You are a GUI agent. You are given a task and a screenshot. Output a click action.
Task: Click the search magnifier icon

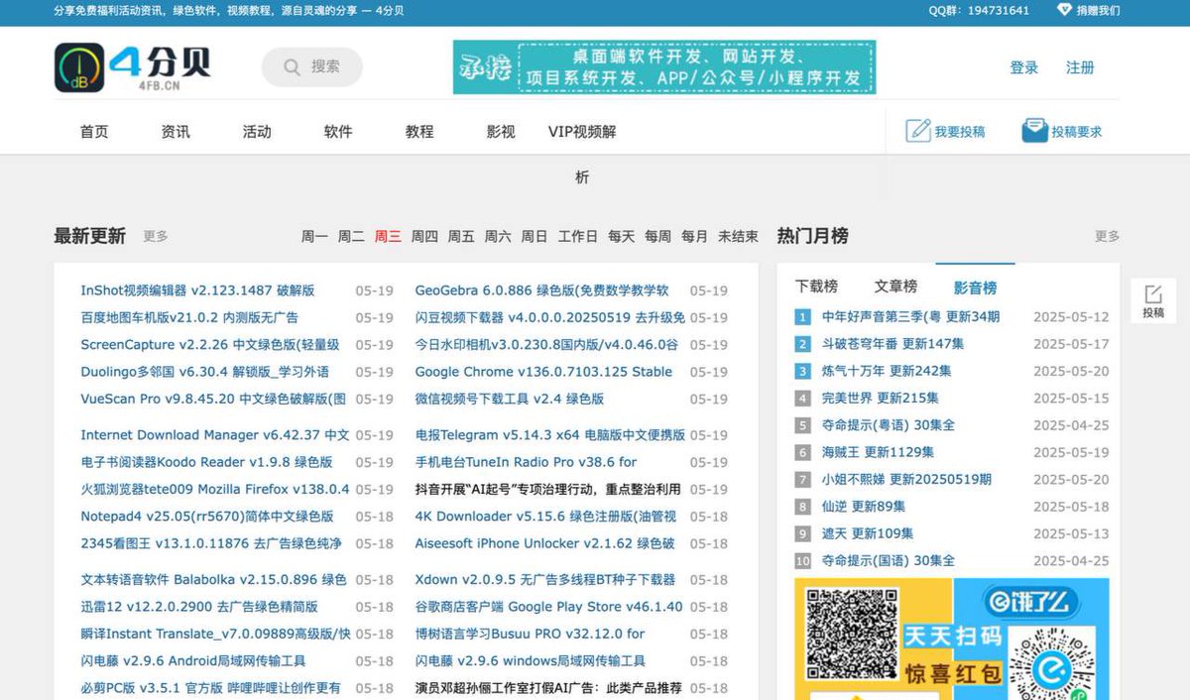(292, 67)
